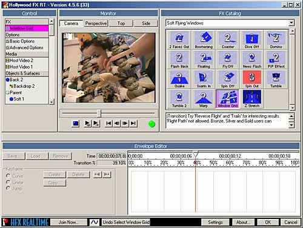Stop playback with the blue square button

click(76, 123)
